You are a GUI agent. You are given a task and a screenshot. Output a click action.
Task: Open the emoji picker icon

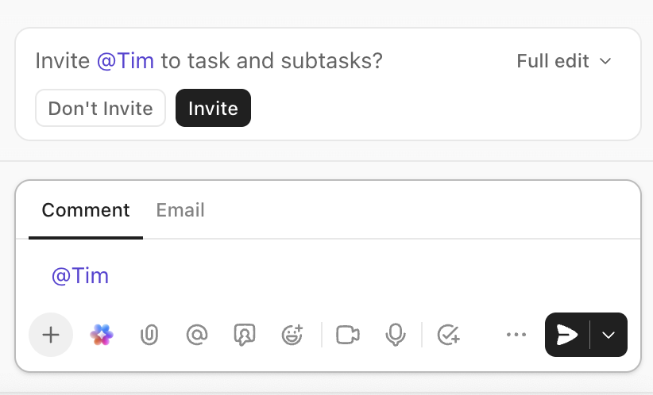point(292,335)
